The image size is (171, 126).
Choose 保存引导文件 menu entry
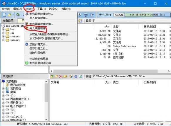(51, 49)
